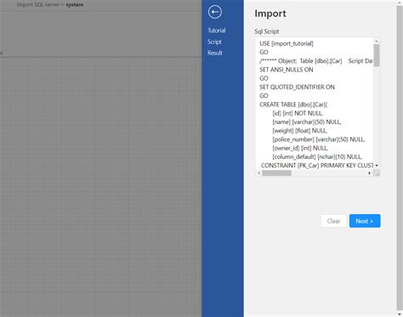Image resolution: width=403 pixels, height=317 pixels.
Task: Click the 'Sql Script' label
Action: (x=267, y=31)
